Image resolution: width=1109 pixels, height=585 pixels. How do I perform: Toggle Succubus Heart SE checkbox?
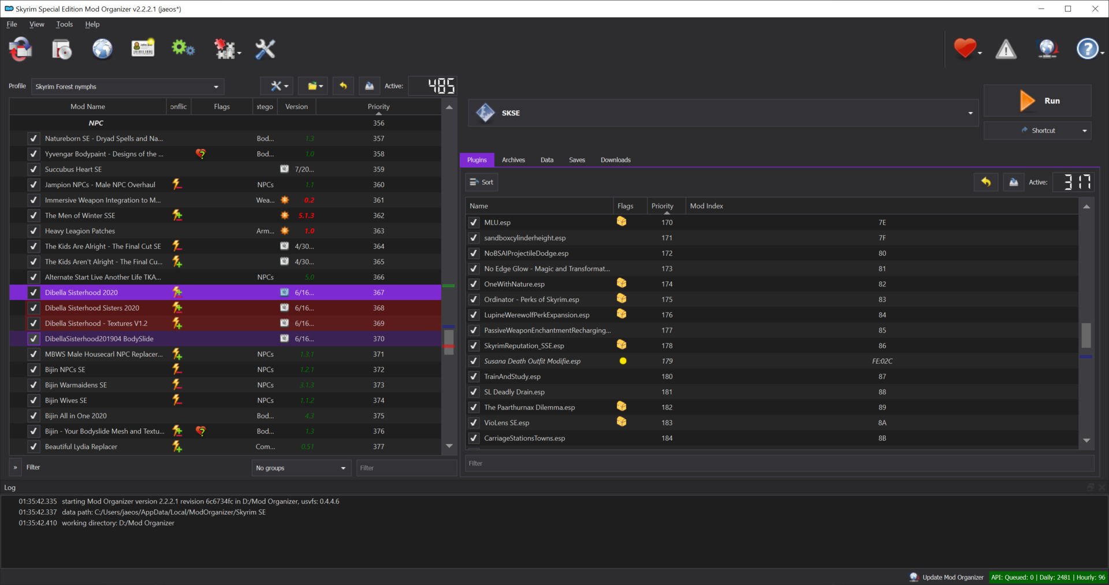coord(34,169)
